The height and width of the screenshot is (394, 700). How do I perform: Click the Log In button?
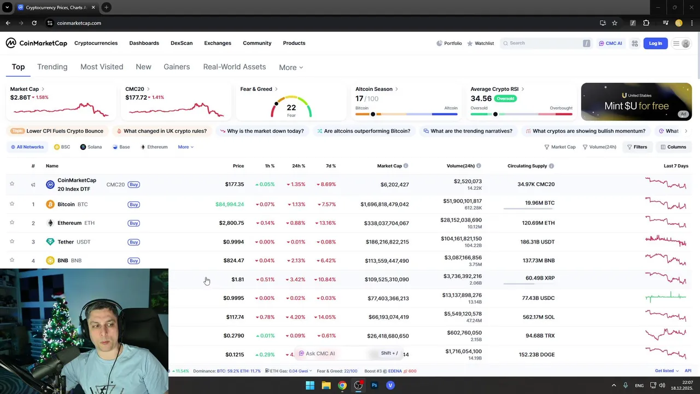click(x=655, y=43)
